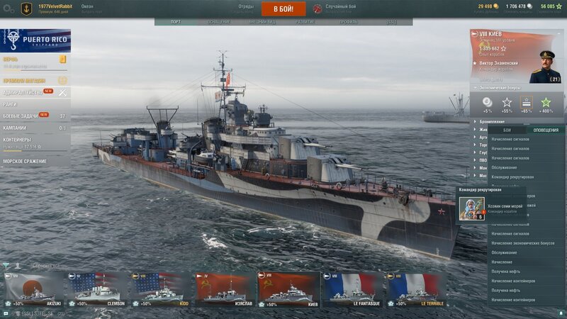
Task: Open the Puerto Rico shipyard banner
Action: tap(35, 40)
